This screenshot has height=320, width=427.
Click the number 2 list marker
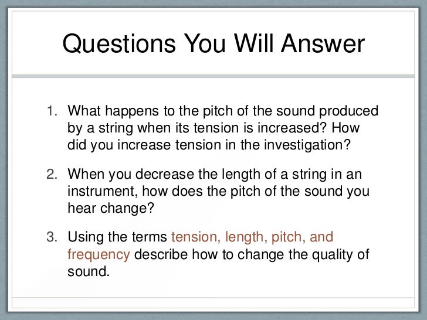52,174
